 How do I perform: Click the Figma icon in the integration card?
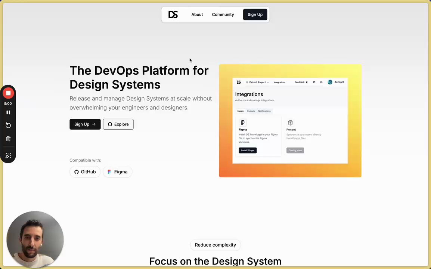(x=243, y=123)
